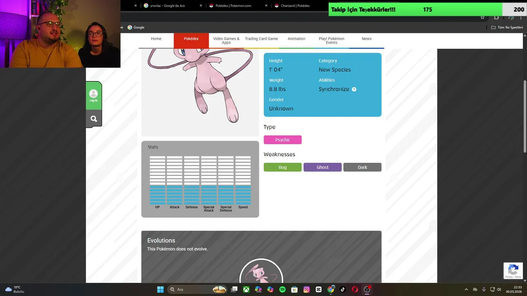Open volume control in system tray

[499, 289]
